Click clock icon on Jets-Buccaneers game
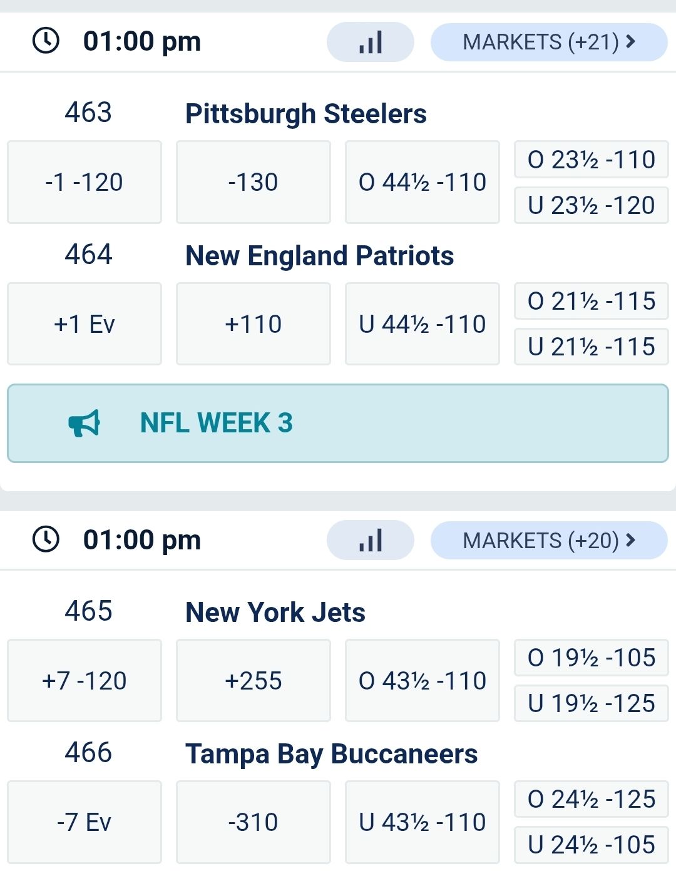The image size is (676, 876). 46,539
